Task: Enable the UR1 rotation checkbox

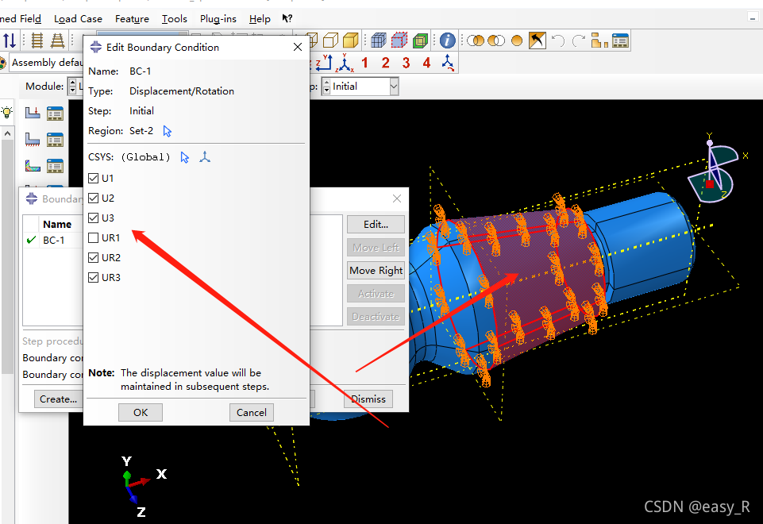Action: pos(94,238)
